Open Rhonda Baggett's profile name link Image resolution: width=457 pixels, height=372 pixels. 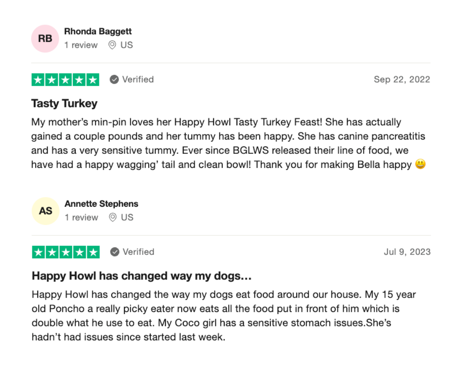(98, 31)
